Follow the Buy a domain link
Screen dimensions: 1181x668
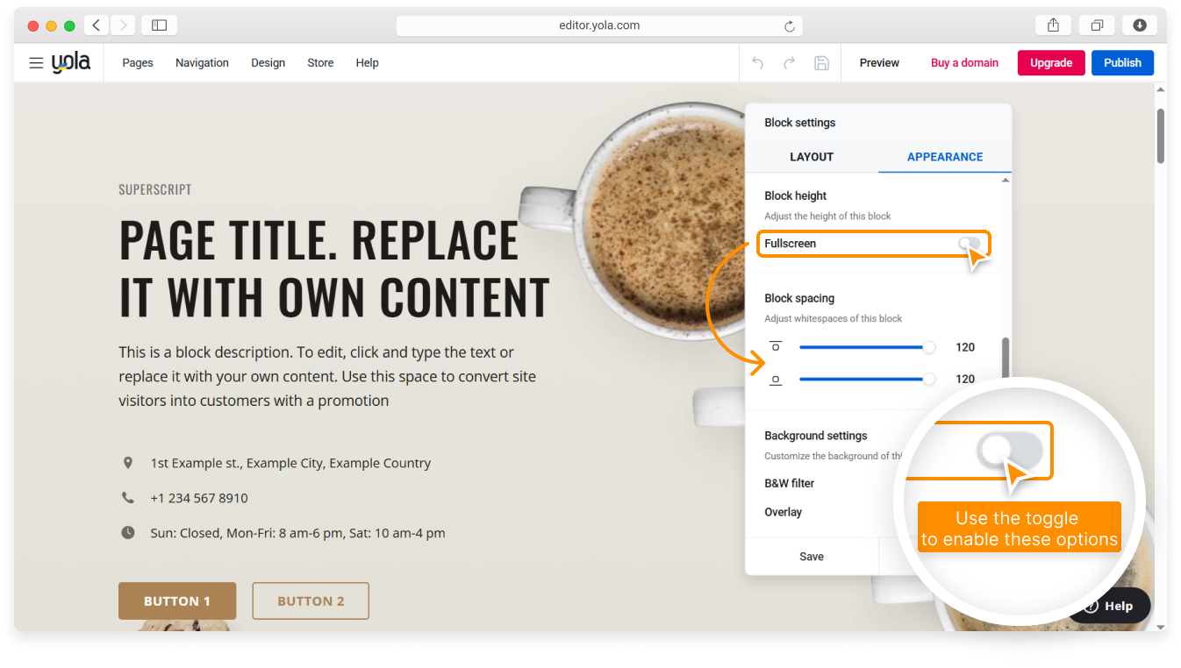(x=964, y=63)
